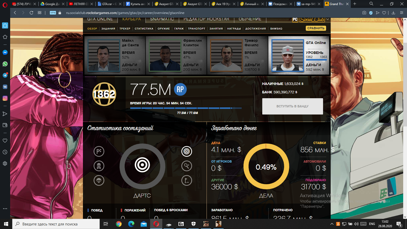Select the Майкл де Санта character card
407x229 pixels.
pos(115,55)
